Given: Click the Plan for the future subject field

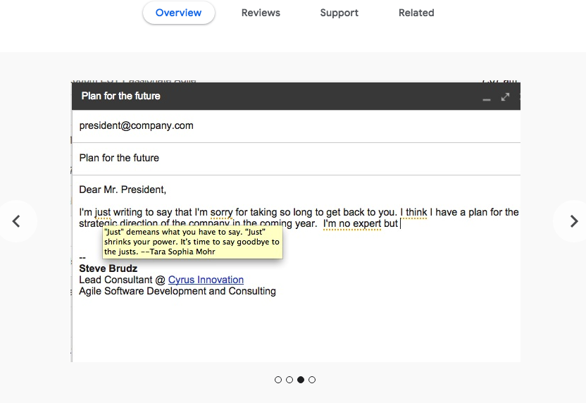Looking at the screenshot, I should click(296, 159).
